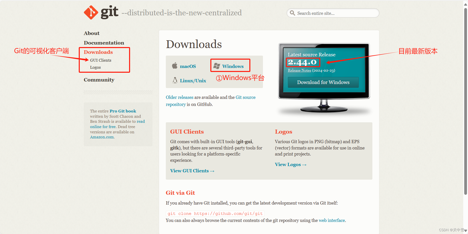Open Logos in the sidebar

95,67
